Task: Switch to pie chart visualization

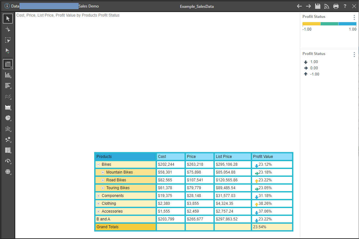Action: point(8,118)
